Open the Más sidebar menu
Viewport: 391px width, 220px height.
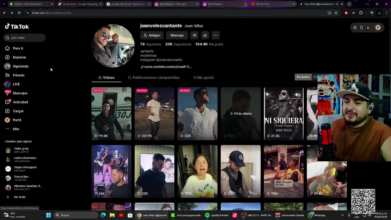(x=16, y=129)
